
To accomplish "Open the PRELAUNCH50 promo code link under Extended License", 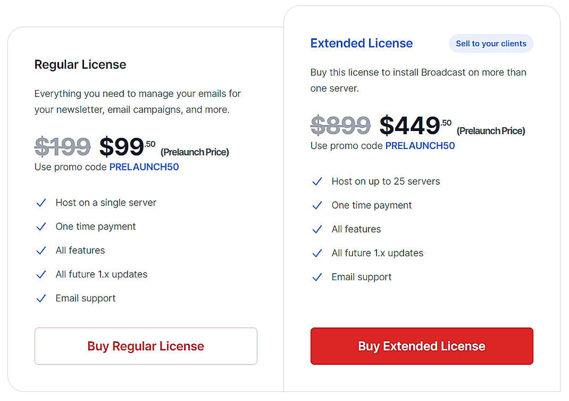I will click(420, 145).
